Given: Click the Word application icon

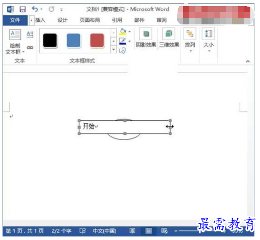Looking at the screenshot, I should point(11,9).
